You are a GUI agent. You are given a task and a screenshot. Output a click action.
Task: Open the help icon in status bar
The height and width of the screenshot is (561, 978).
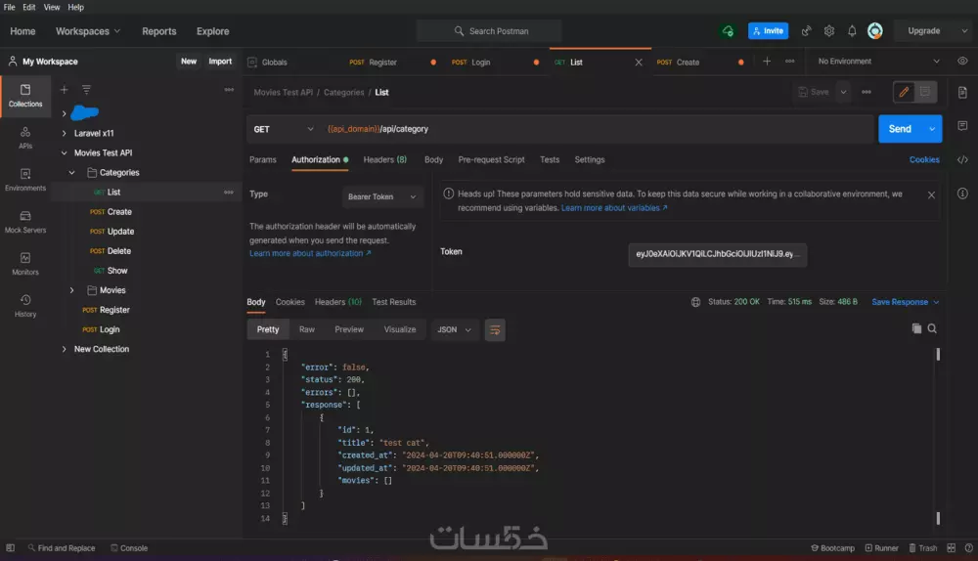(968, 548)
